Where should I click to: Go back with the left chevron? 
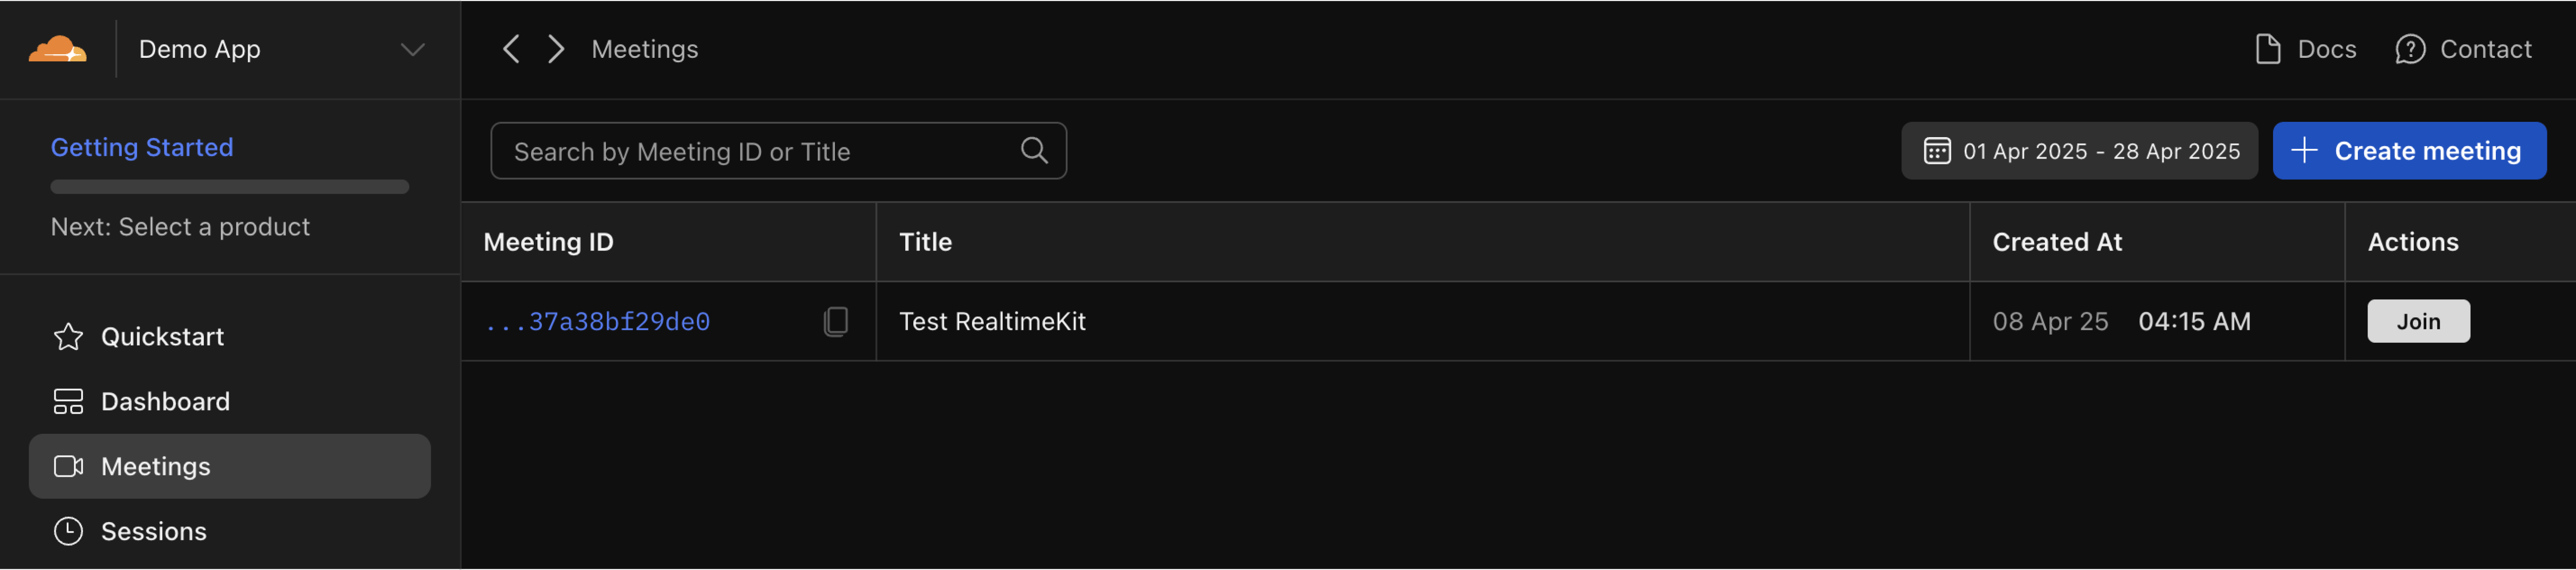pyautogui.click(x=511, y=49)
